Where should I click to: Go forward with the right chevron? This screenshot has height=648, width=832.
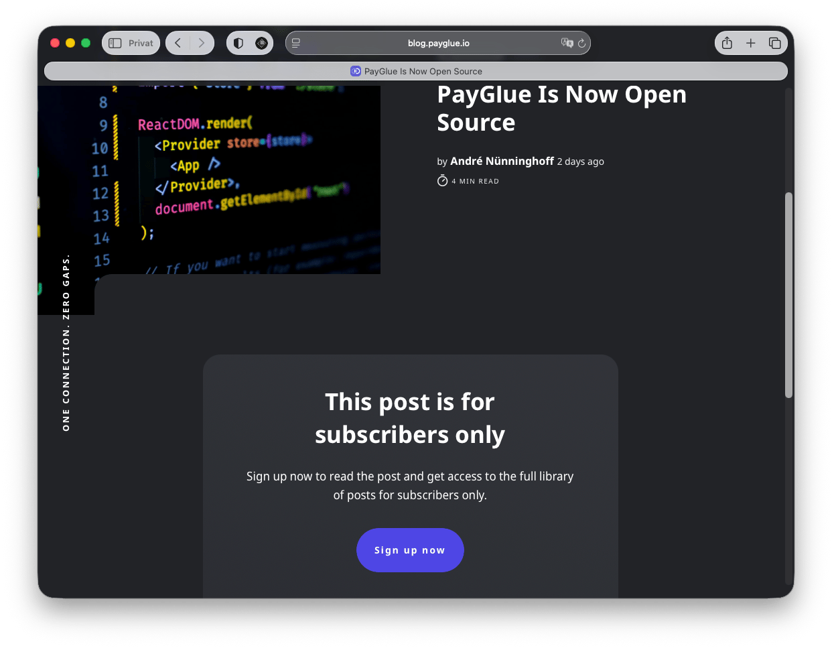201,43
